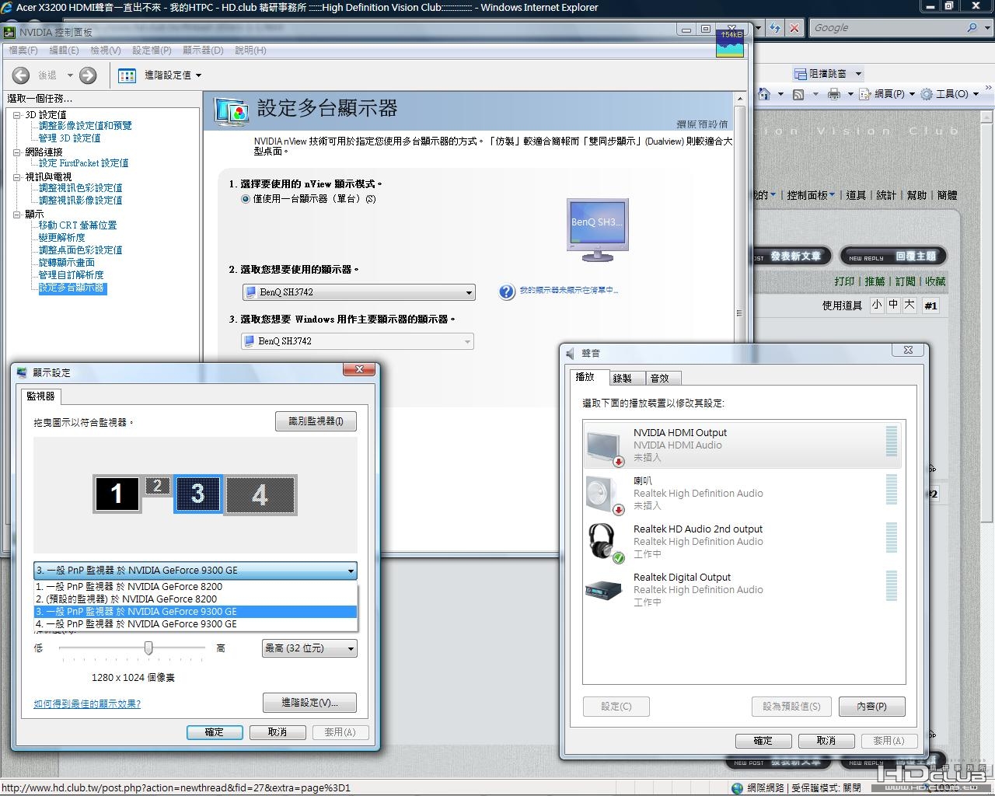995x796 pixels.
Task: Open the 說明(H) menu
Action: (250, 51)
